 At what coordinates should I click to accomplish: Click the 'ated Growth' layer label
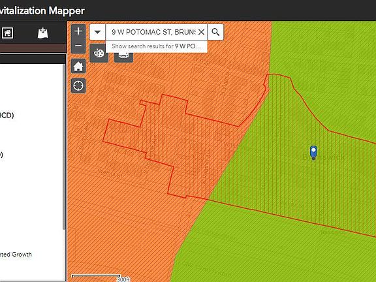[x=16, y=255]
